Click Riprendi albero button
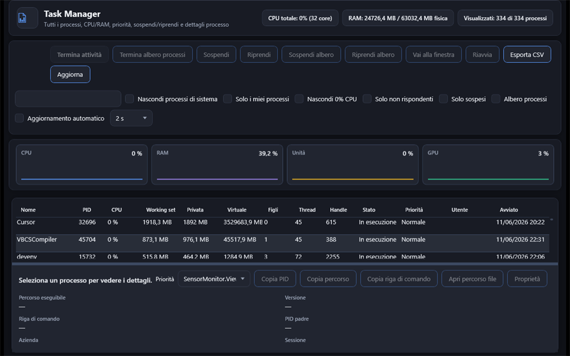 point(373,55)
